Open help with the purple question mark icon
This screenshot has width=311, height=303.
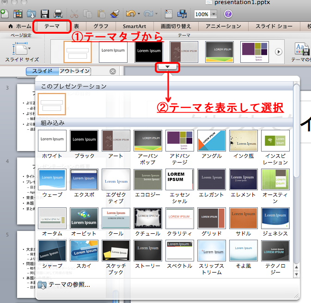tap(228, 14)
